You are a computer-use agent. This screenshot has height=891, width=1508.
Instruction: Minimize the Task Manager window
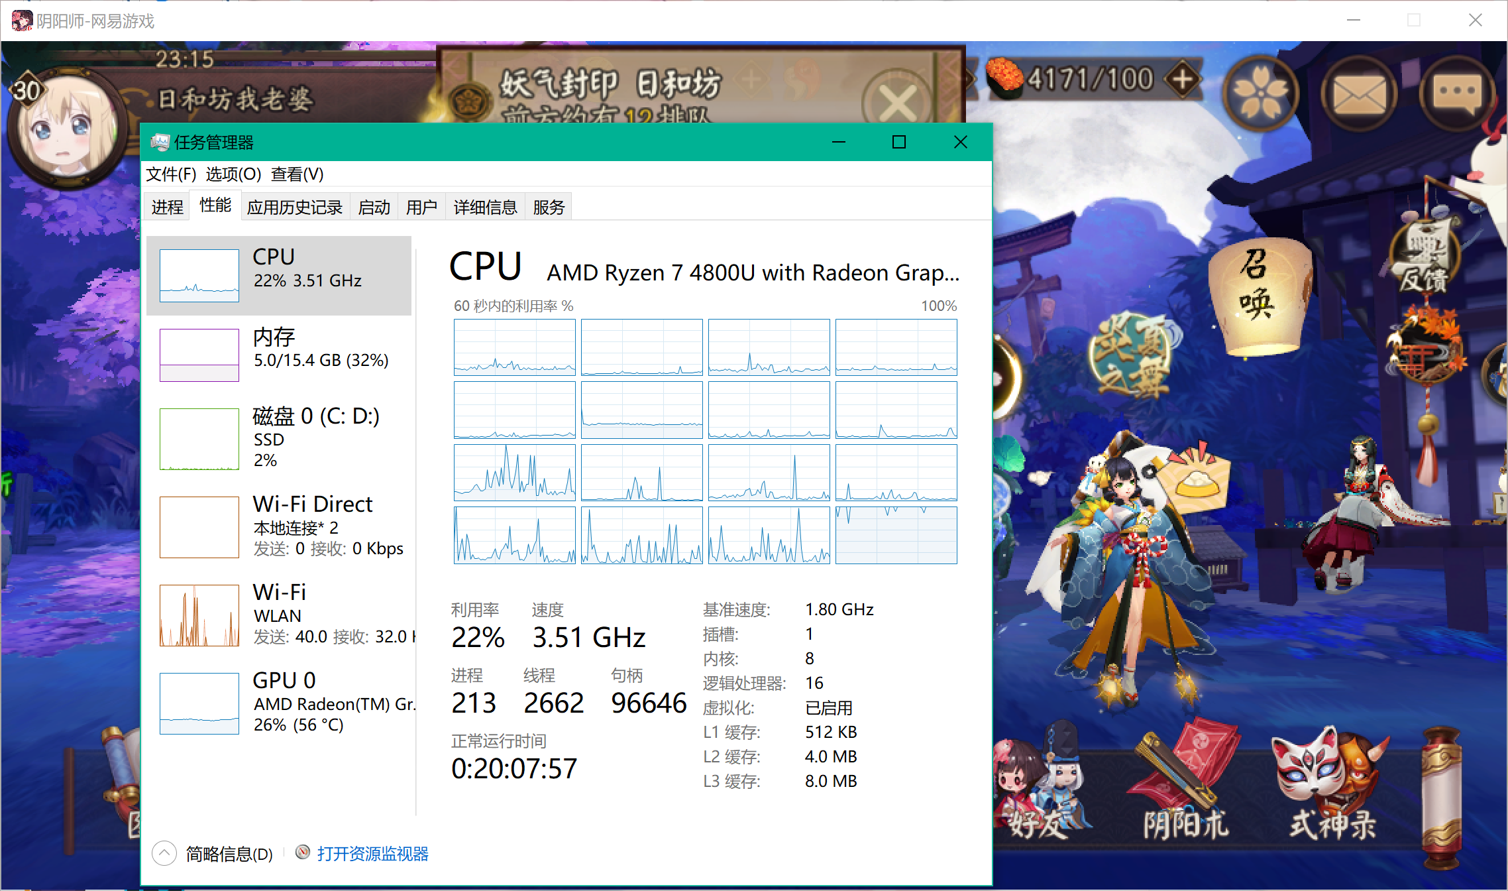click(x=839, y=142)
